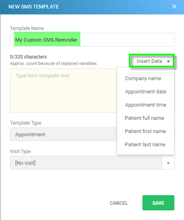Open the Template Type Appointment dropdown
This screenshot has height=220, width=184.
(63, 134)
